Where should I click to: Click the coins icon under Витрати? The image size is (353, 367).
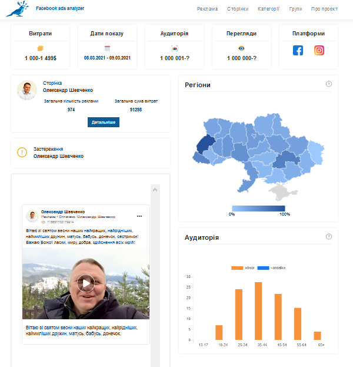tap(40, 48)
